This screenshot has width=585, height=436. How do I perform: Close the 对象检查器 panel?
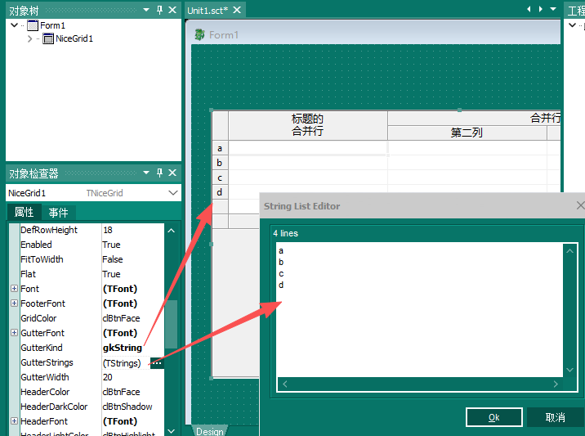point(172,173)
